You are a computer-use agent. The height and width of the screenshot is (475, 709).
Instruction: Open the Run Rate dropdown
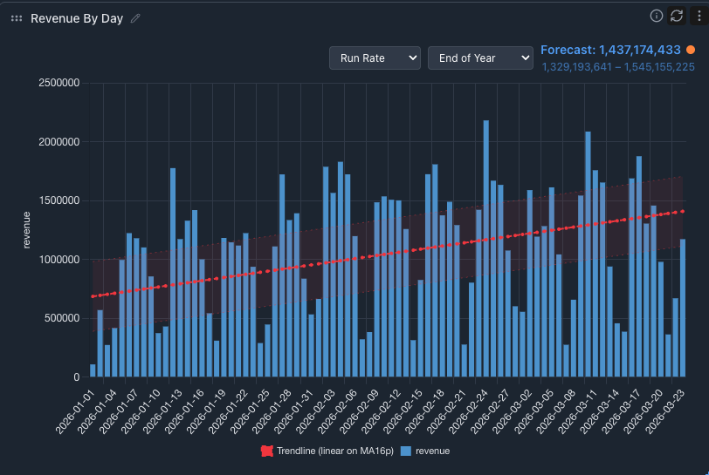[x=375, y=58]
